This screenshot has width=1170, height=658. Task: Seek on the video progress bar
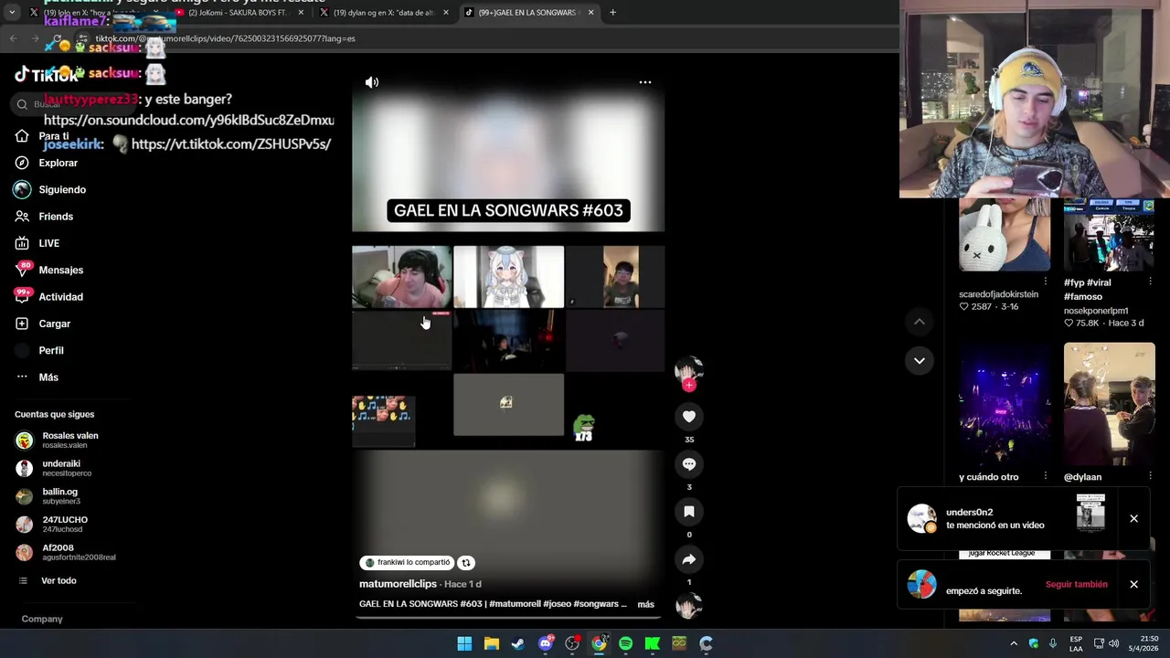click(x=508, y=618)
